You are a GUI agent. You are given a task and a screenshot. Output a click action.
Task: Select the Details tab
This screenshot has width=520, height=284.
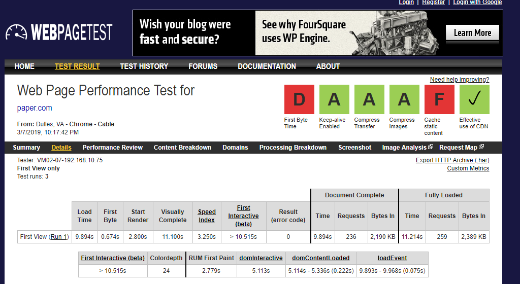(61, 148)
